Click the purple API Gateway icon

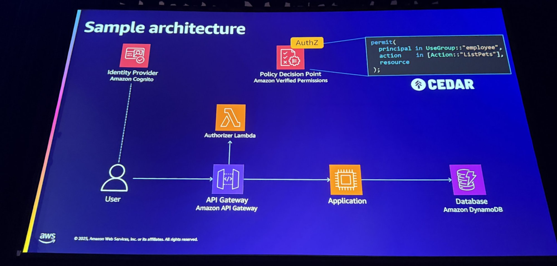(228, 179)
